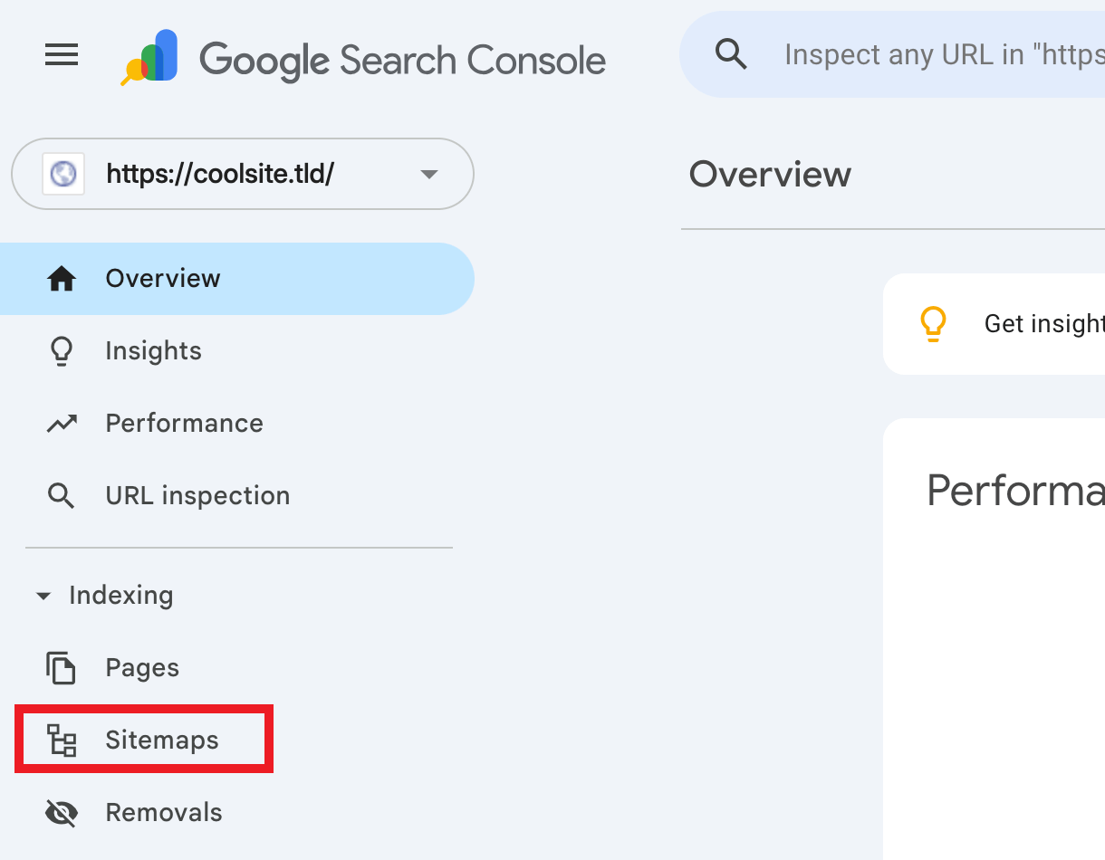Screen dimensions: 1105x860
Task: Select Removals from the sidebar
Action: (163, 812)
